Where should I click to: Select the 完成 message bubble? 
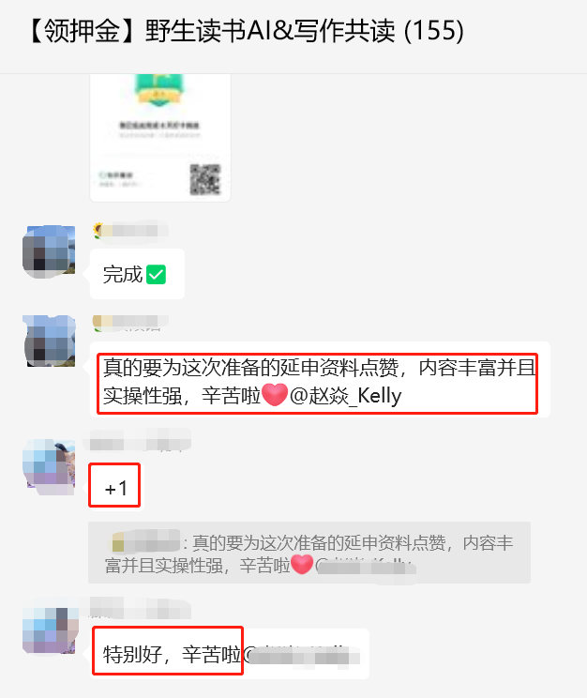pos(137,274)
